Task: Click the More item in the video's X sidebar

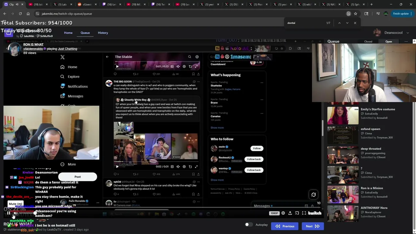Action: point(68,164)
